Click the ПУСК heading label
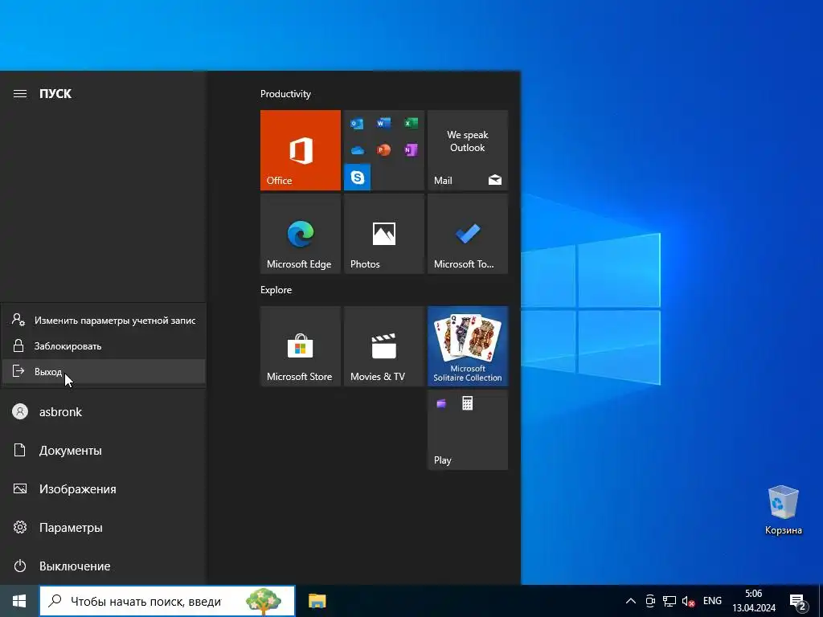The image size is (823, 617). tap(55, 94)
